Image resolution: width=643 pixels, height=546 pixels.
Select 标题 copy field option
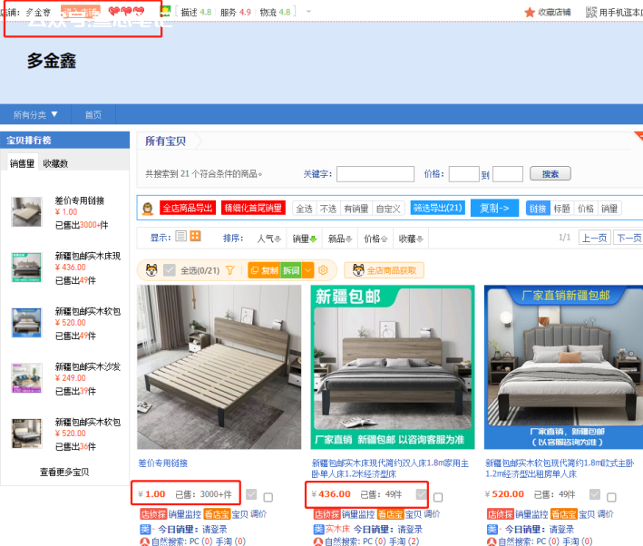coord(561,209)
